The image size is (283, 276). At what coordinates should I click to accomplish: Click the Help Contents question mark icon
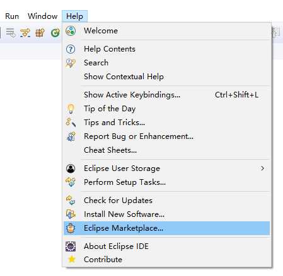[x=71, y=49]
